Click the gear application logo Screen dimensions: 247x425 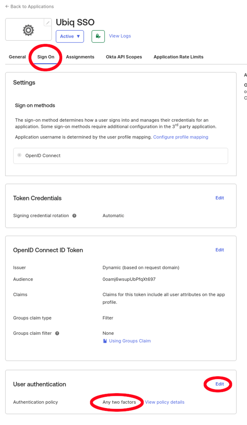28,30
